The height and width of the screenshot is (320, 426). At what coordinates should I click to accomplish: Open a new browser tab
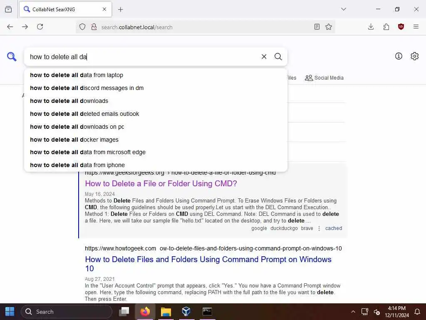[x=121, y=10]
